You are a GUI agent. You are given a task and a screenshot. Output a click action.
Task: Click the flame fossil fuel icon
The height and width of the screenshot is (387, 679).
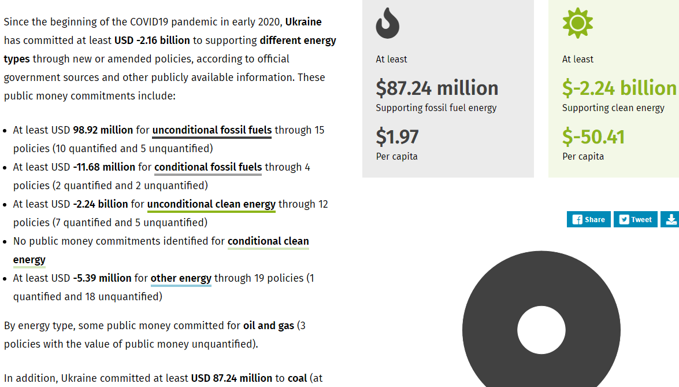[387, 24]
